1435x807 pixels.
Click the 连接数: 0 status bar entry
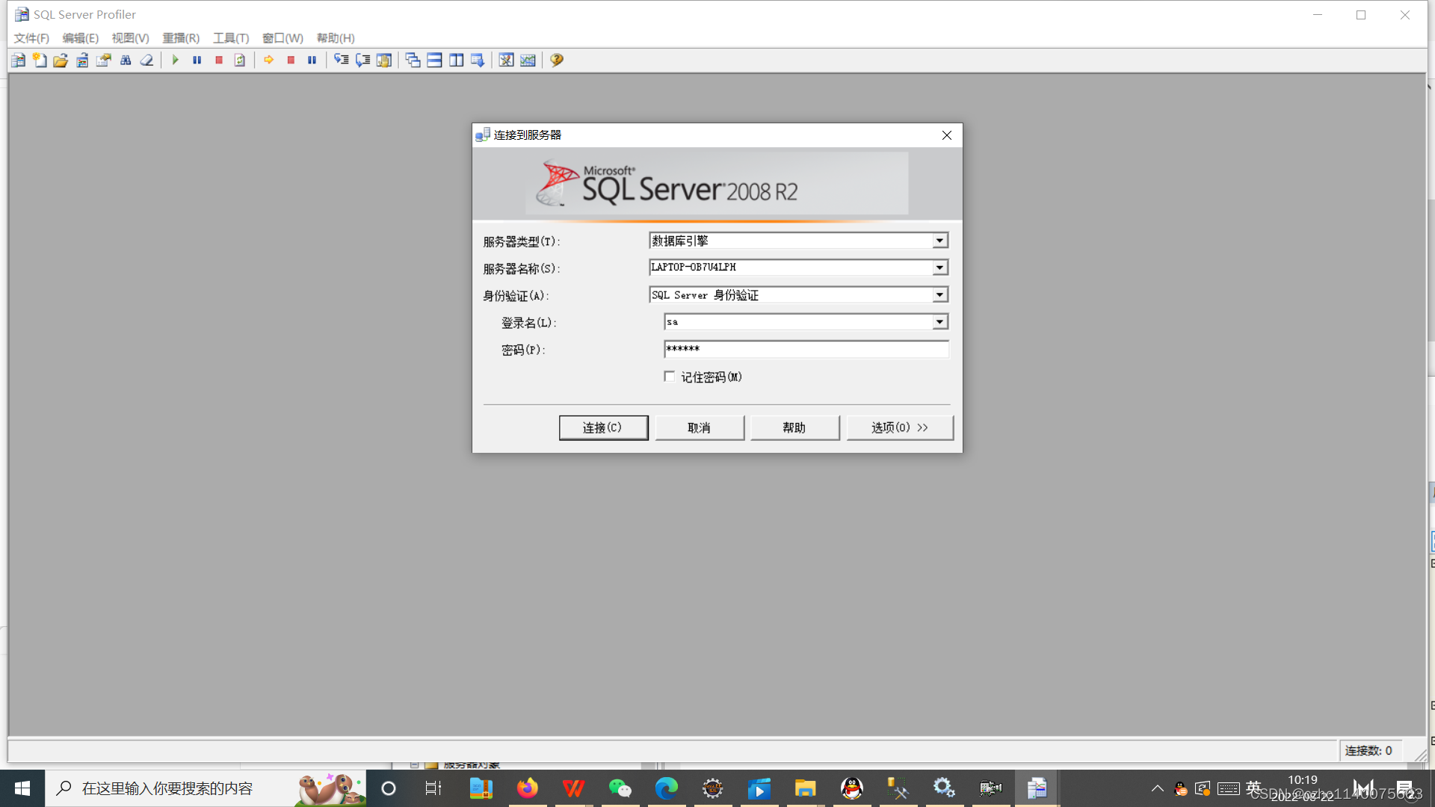(1368, 751)
